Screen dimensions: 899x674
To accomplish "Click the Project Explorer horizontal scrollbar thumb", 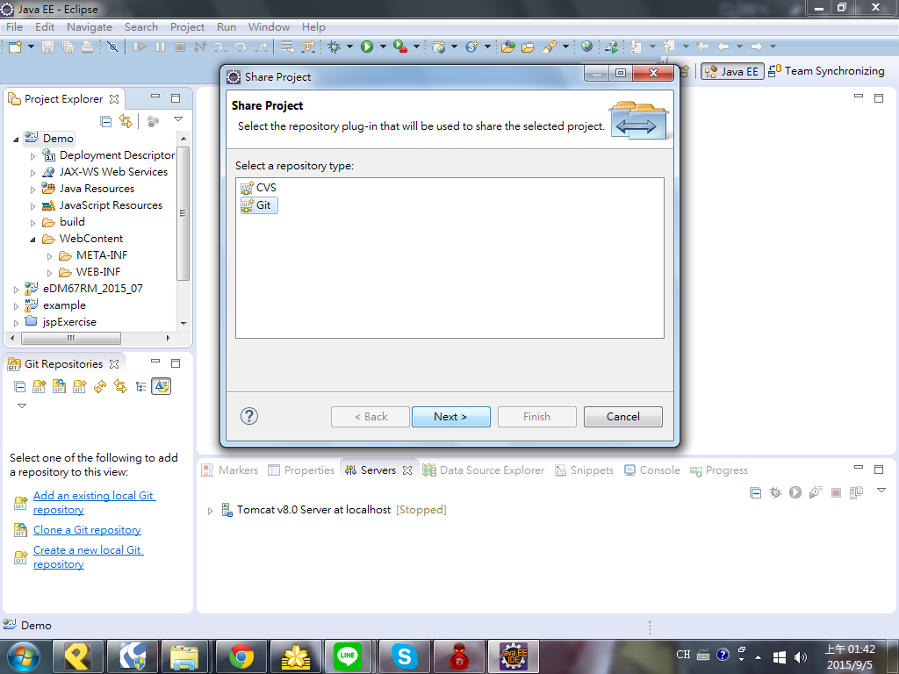I will [70, 338].
